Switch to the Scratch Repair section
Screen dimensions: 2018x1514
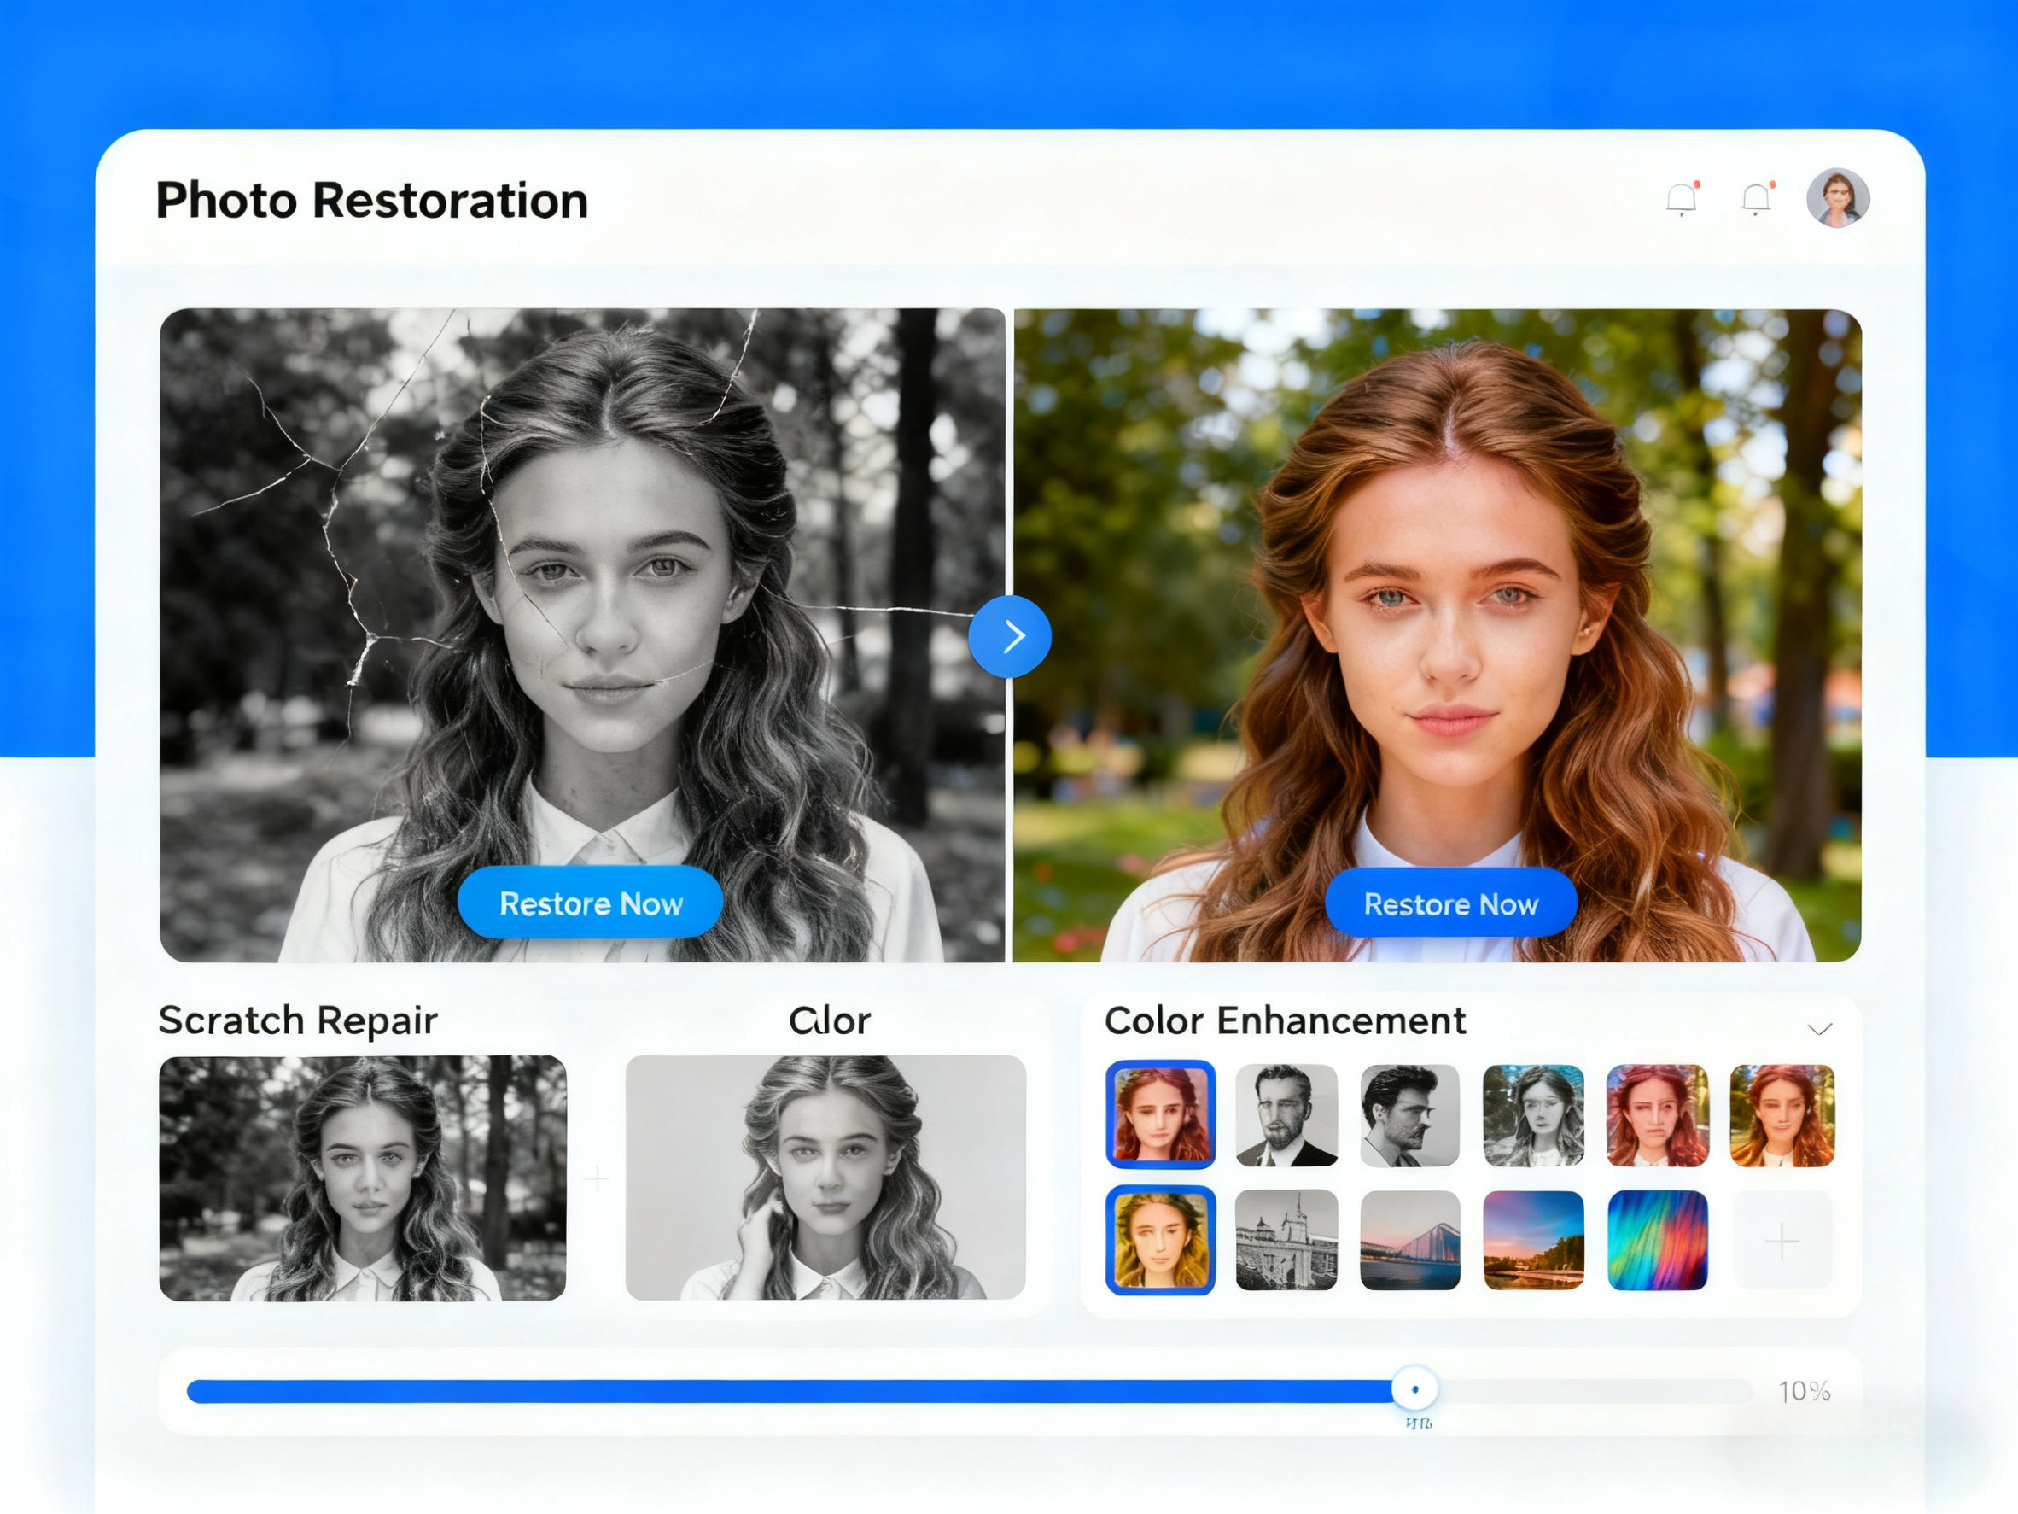pyautogui.click(x=298, y=1020)
